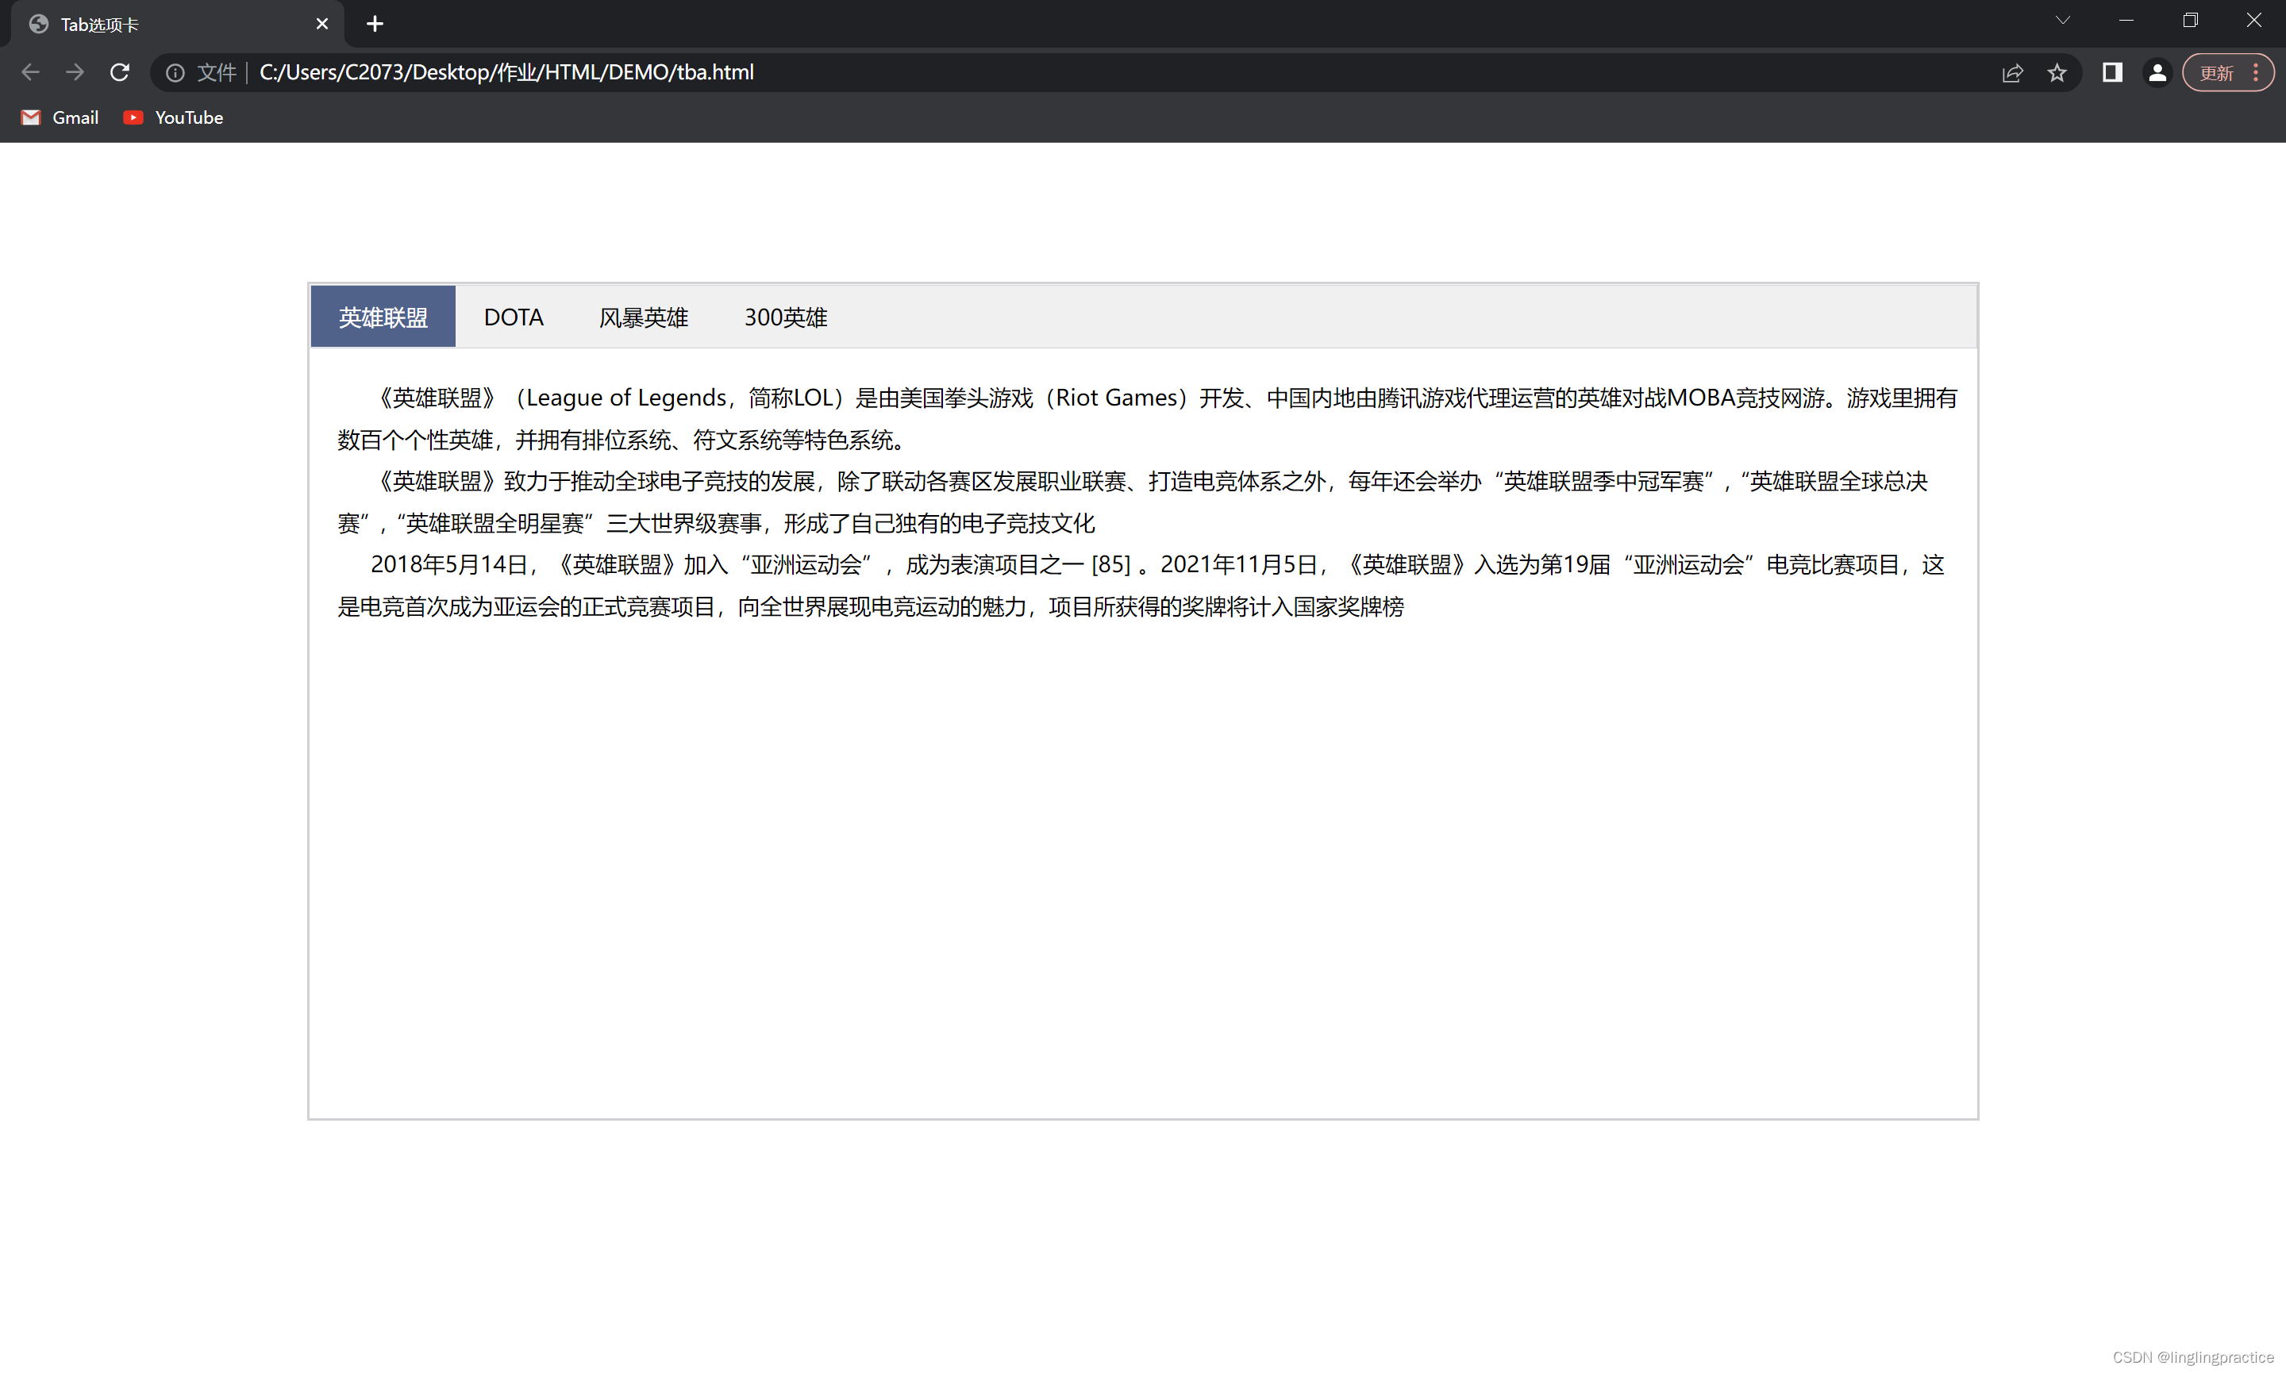Switch to the 风暴英雄 tab
Screen dimensions: 2286x1373
point(644,317)
